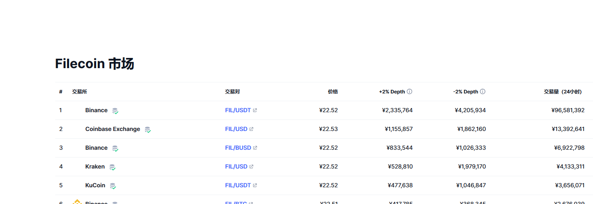Screen dimensions: 593x204
Task: Click external link icon beside Kraken FIL/USD
Action: coord(252,166)
